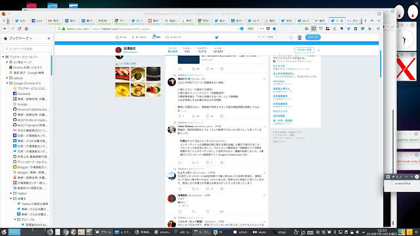This screenshot has height=236, width=420.
Task: Close the active Twitter tab
Action: click(341, 20)
